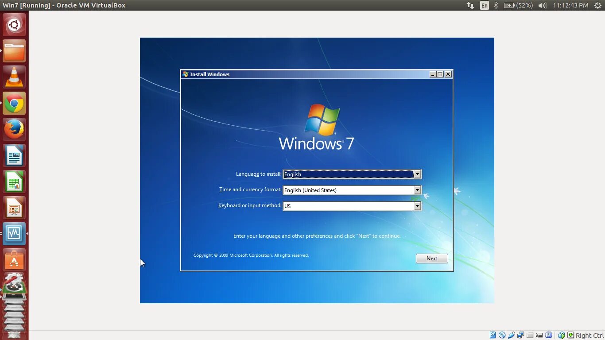Open the Bluetooth indicator menu

pyautogui.click(x=496, y=5)
